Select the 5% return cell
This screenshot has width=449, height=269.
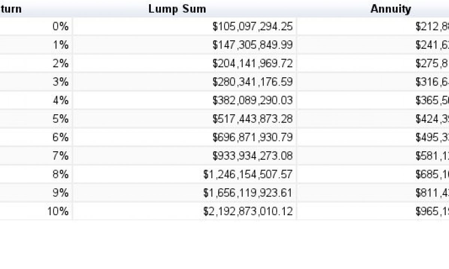tap(60, 119)
